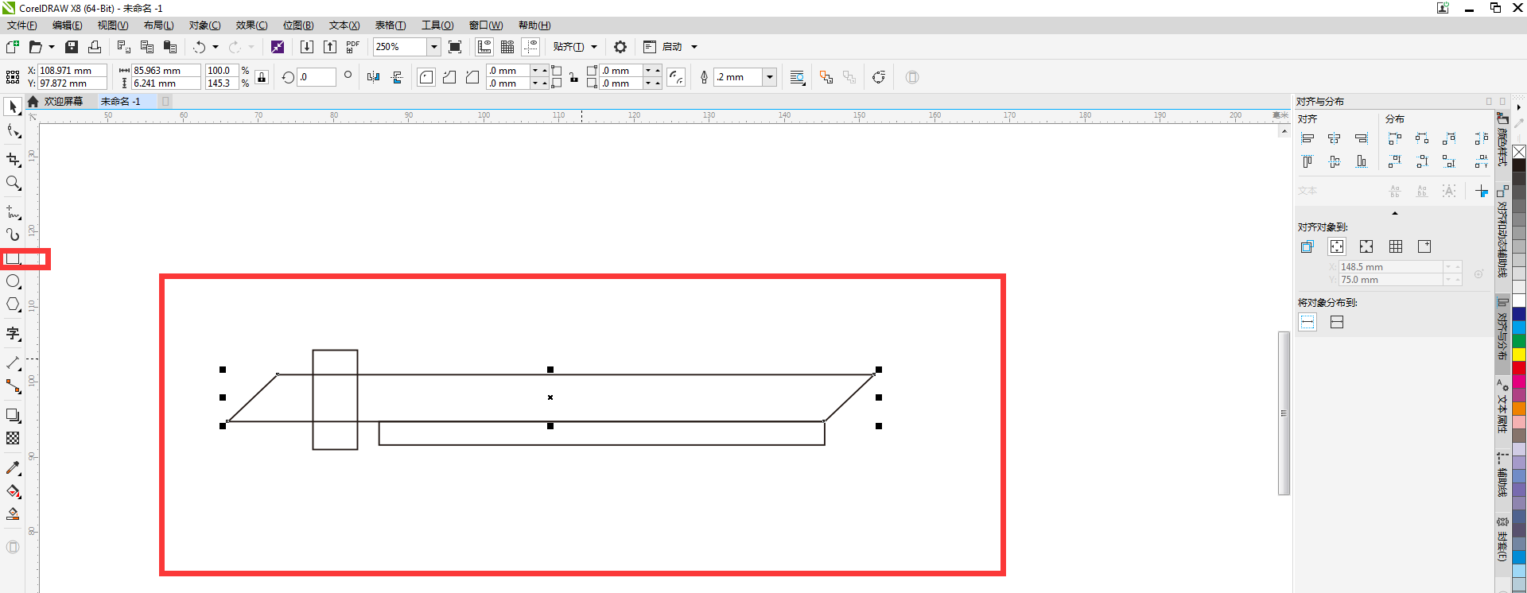Click the rotation angle input field
The height and width of the screenshot is (593, 1527).
click(x=317, y=77)
